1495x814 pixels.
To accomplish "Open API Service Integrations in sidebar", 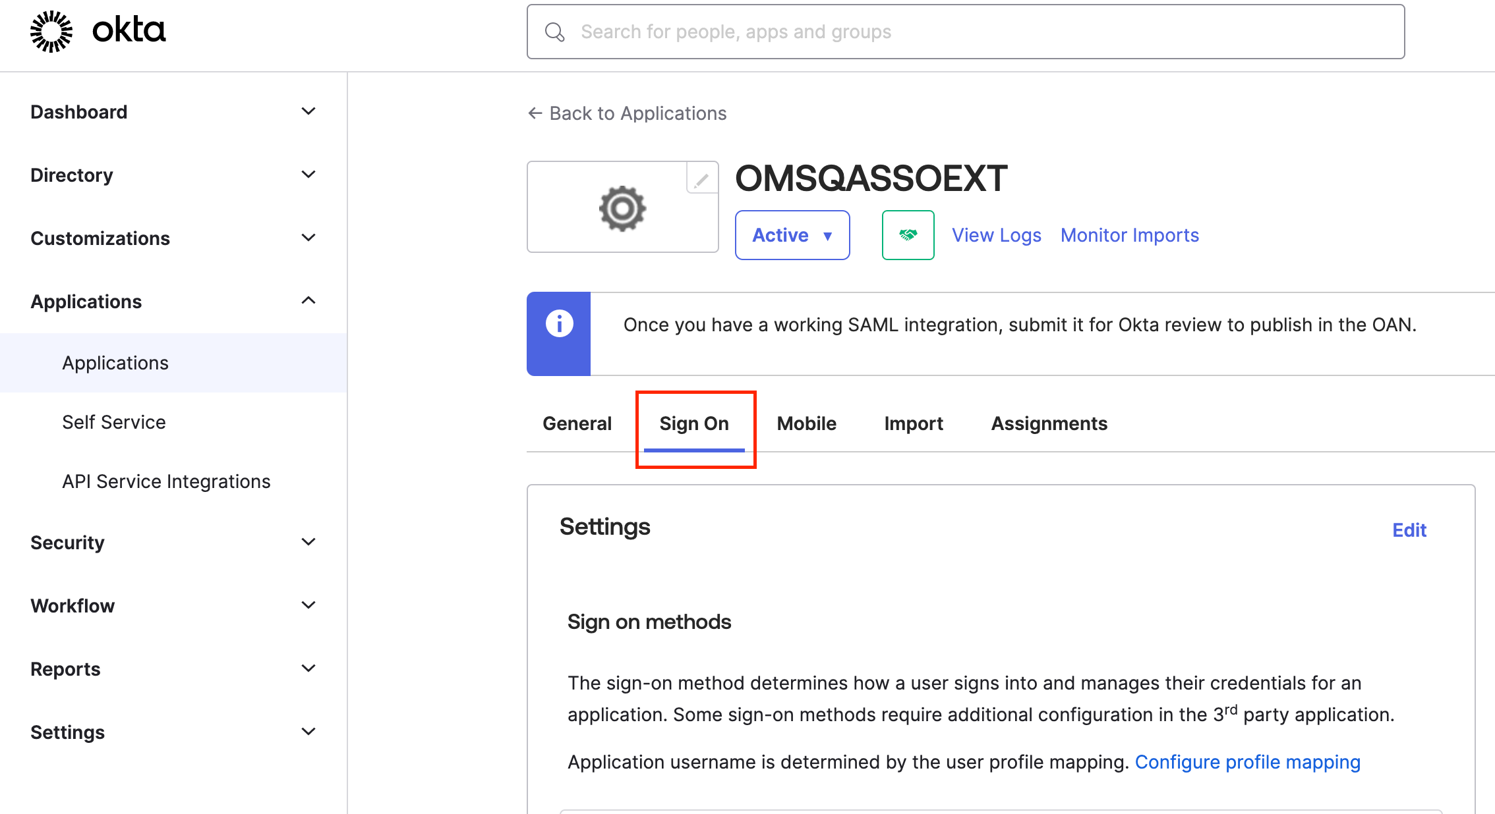I will (166, 481).
